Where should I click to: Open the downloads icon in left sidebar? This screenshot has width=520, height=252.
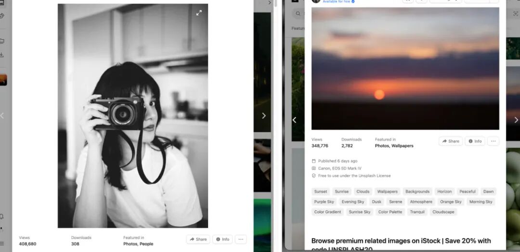click(2, 55)
